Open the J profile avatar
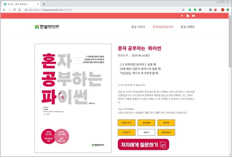232x157 pixels. (x=222, y=10)
